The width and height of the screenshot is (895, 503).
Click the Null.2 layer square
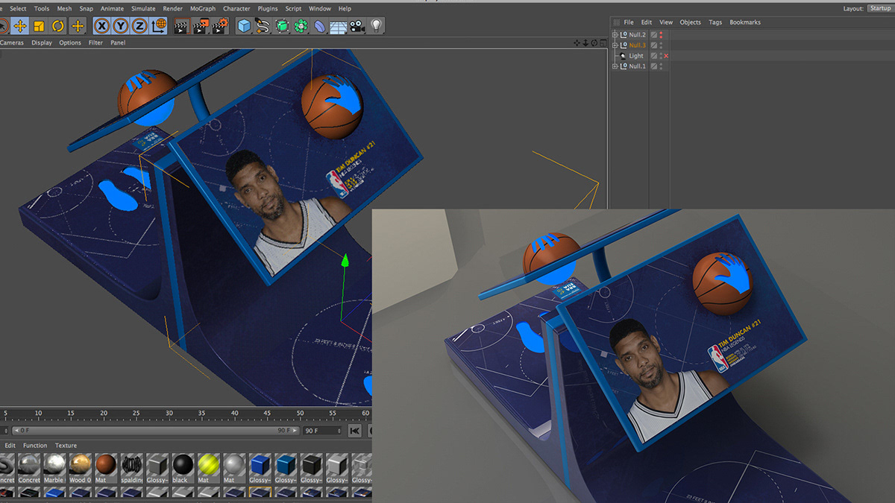click(654, 35)
